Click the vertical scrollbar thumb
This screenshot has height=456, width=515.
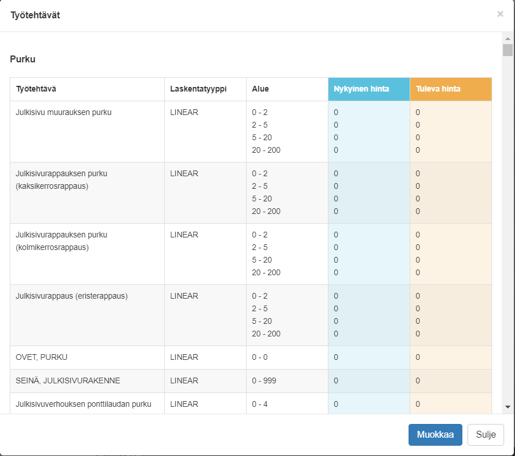click(x=508, y=50)
